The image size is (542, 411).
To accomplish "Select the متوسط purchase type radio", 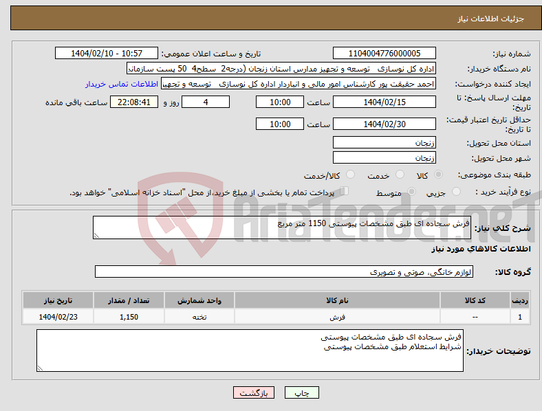I will point(411,191).
